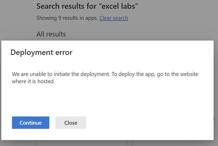Viewport: 218px width, 146px height.
Task: Click the Clear search link
Action: click(113, 18)
